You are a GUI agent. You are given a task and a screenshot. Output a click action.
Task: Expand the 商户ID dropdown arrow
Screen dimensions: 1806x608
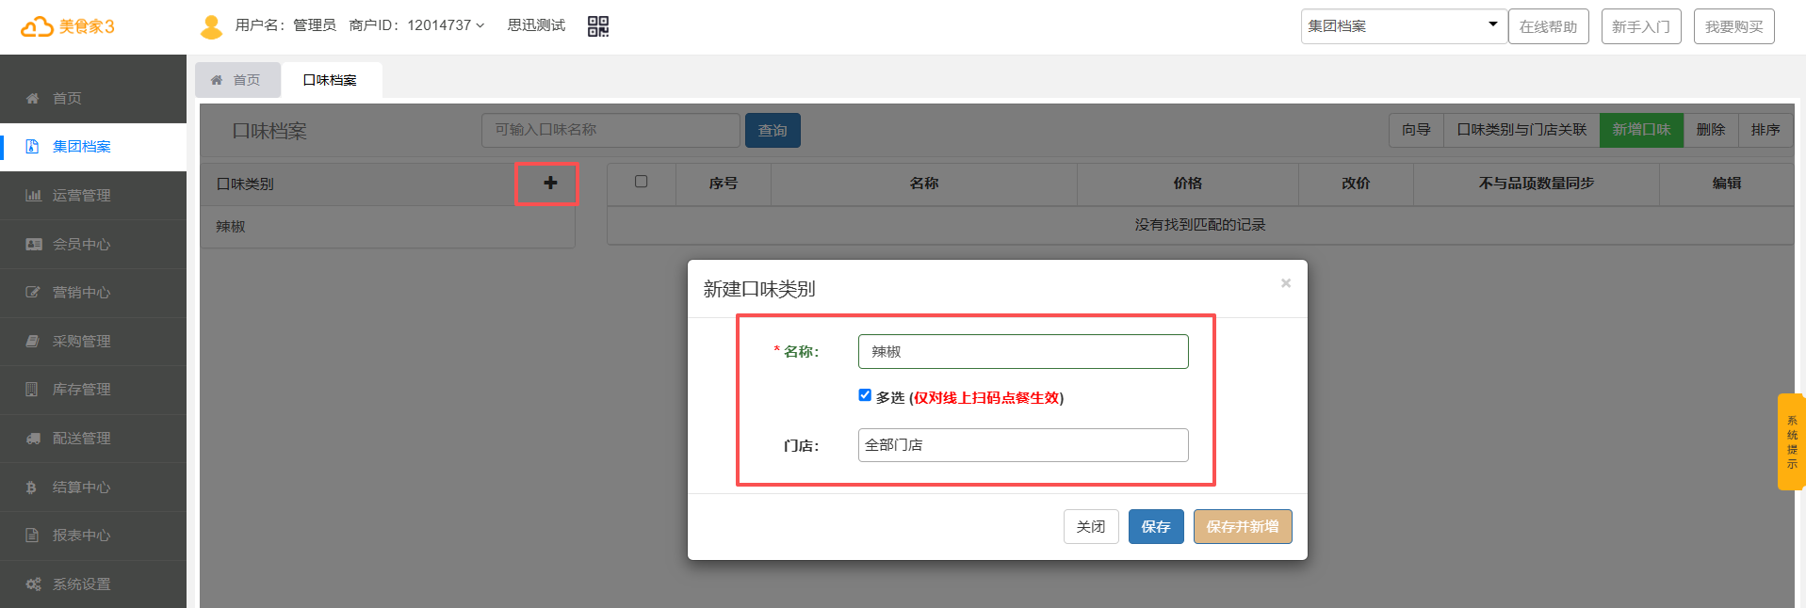coord(480,26)
